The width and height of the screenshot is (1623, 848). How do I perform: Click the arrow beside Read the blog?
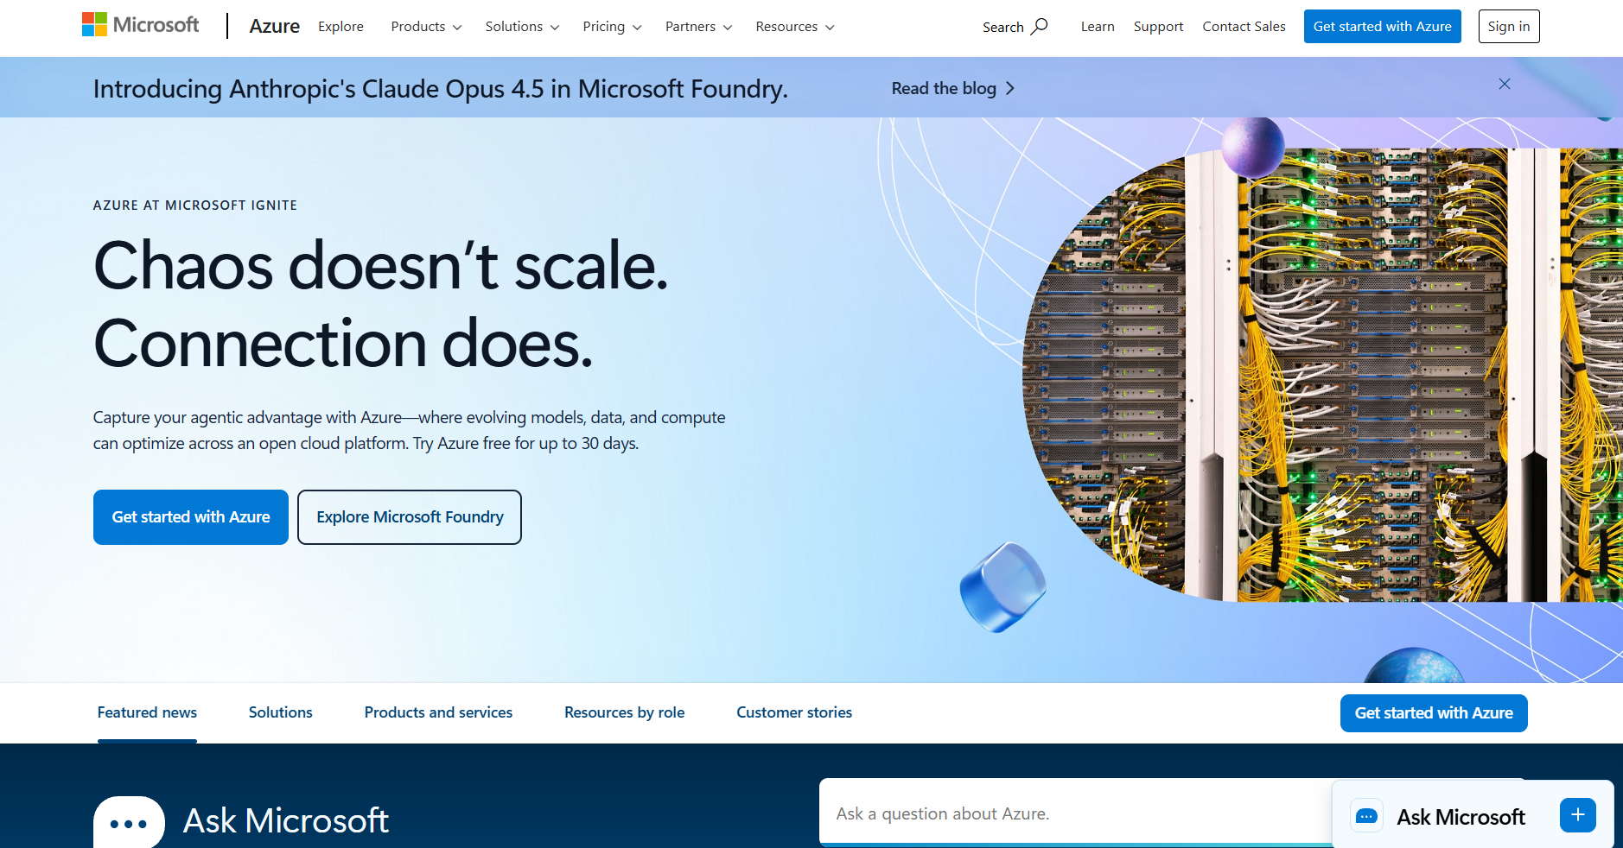(x=1009, y=88)
